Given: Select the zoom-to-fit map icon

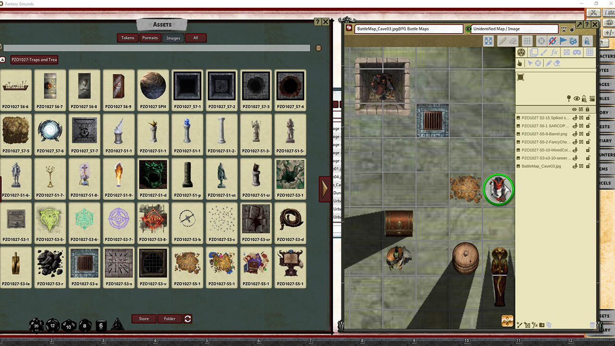Looking at the screenshot, I should tap(488, 41).
